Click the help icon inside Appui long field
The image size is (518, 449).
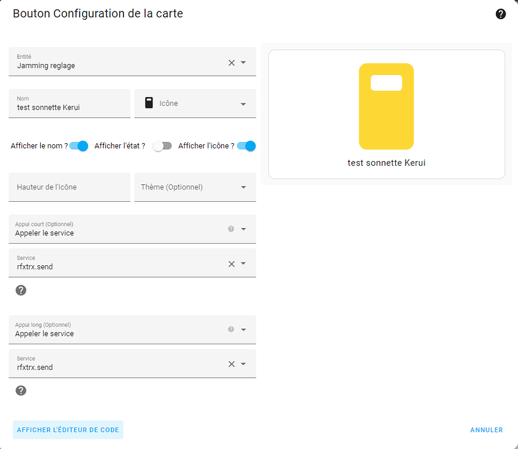(231, 329)
